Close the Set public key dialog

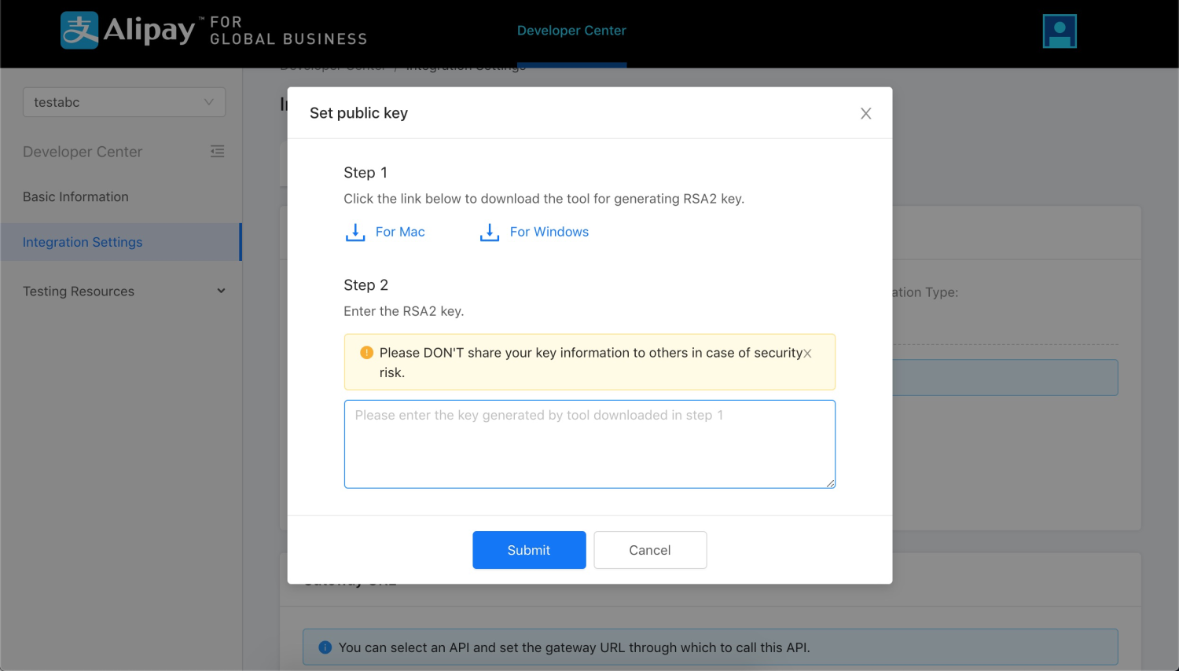coord(866,113)
